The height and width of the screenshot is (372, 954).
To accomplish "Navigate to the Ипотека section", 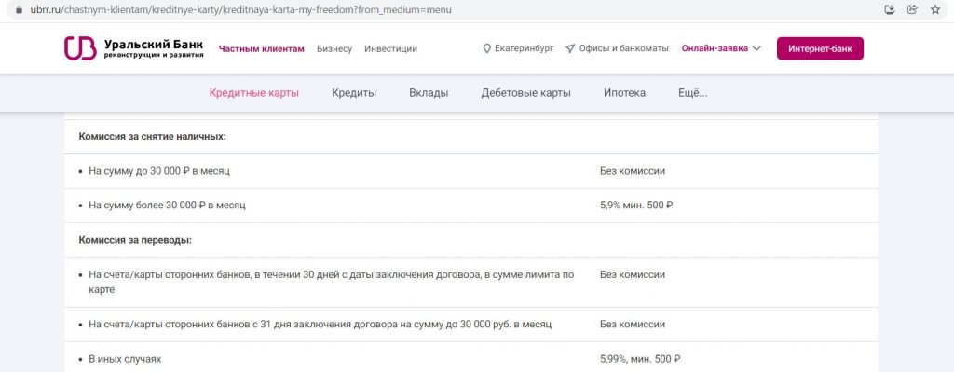I will (x=624, y=93).
